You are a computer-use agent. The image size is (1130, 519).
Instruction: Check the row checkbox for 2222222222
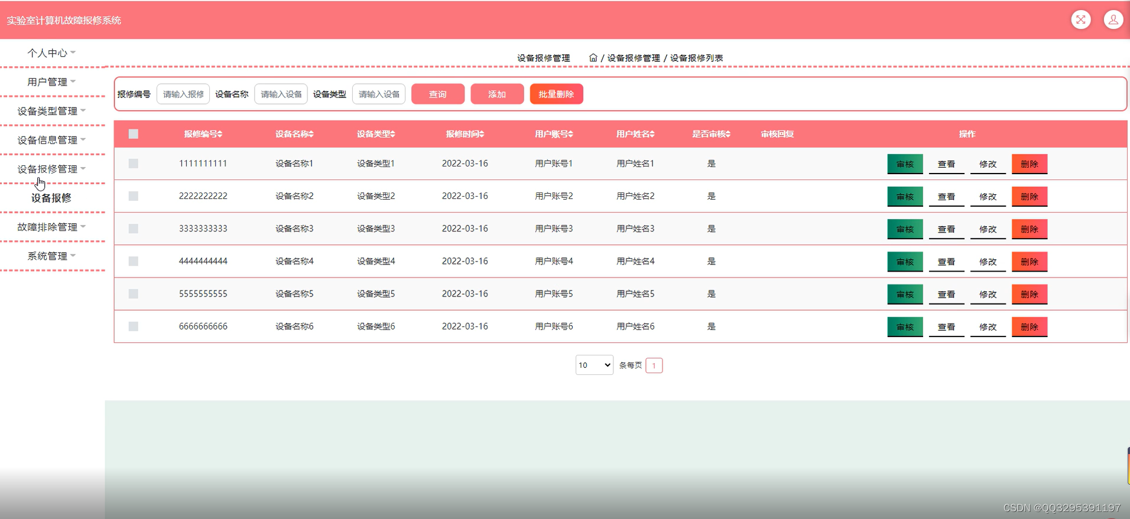(x=134, y=196)
